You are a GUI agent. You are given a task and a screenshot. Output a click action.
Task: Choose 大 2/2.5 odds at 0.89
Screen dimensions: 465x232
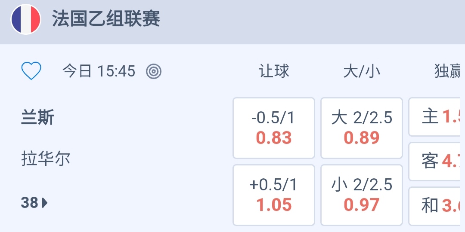362,128
